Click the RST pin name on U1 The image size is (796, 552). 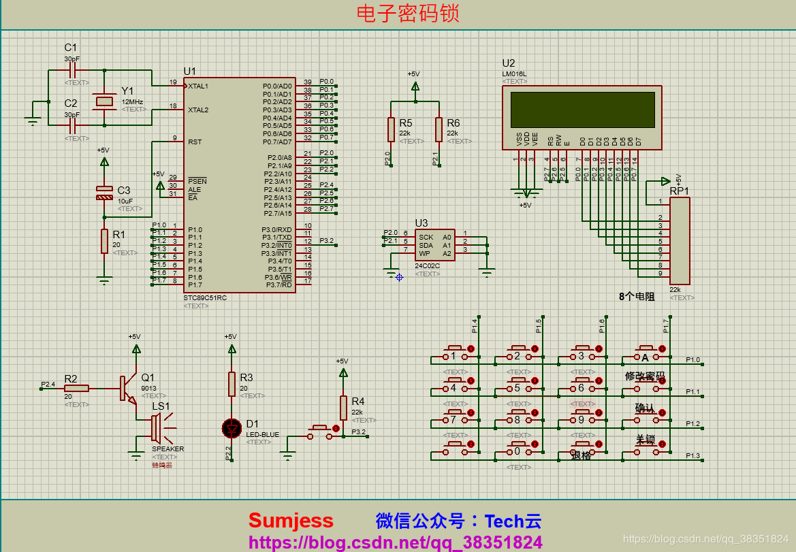[x=195, y=142]
